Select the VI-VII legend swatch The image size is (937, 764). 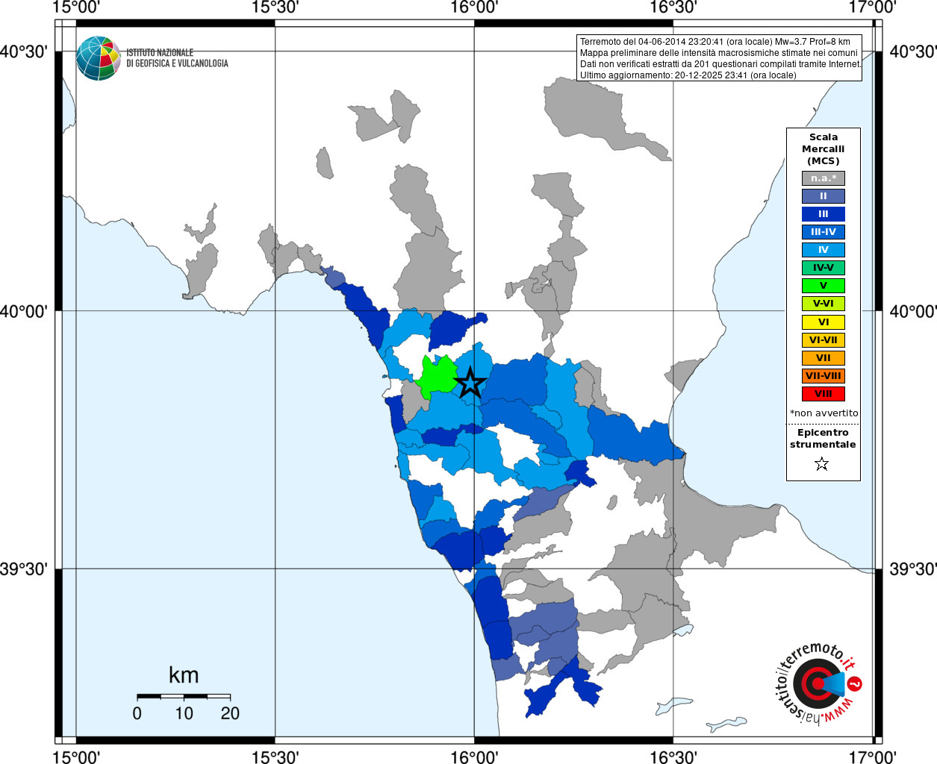click(x=824, y=340)
